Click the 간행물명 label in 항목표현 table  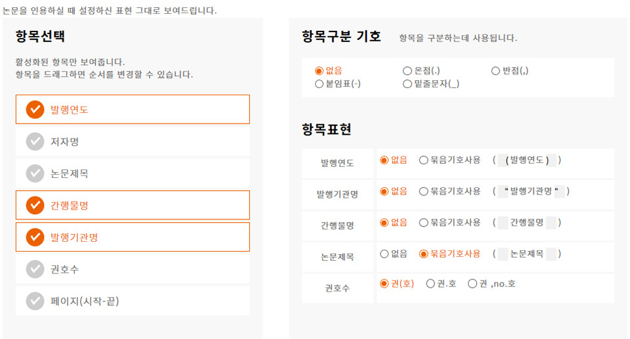pos(337,225)
